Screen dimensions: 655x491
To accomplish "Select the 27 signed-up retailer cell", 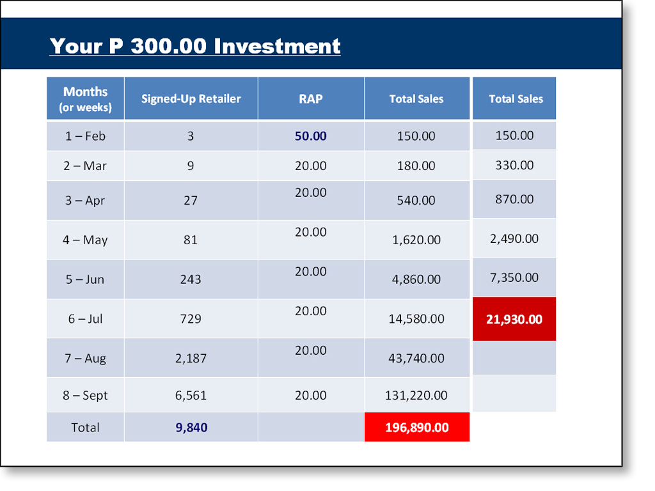I will click(191, 201).
